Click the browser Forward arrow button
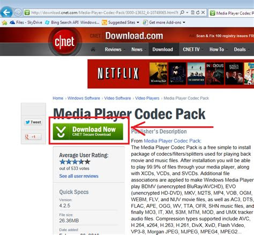 click(18, 13)
